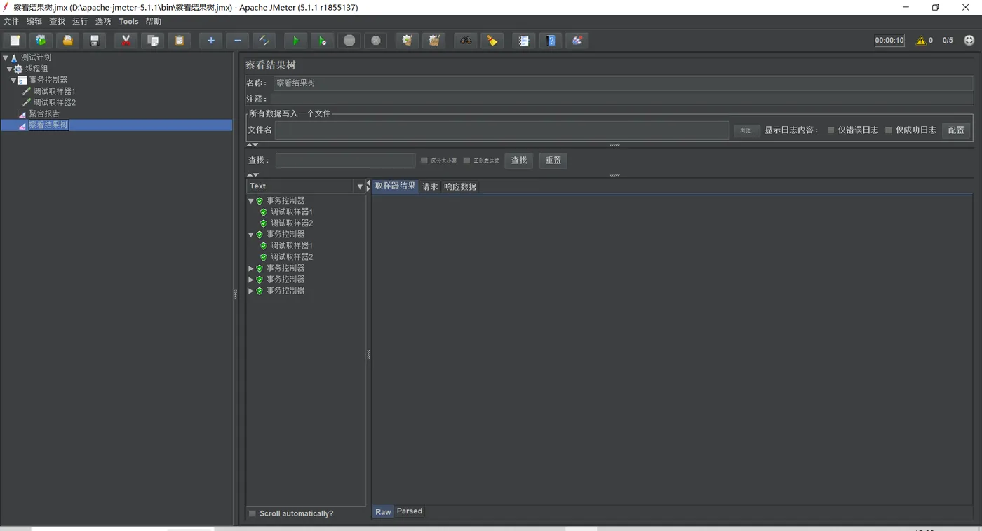The width and height of the screenshot is (982, 531).
Task: Select the Parsed tab
Action: coord(410,511)
